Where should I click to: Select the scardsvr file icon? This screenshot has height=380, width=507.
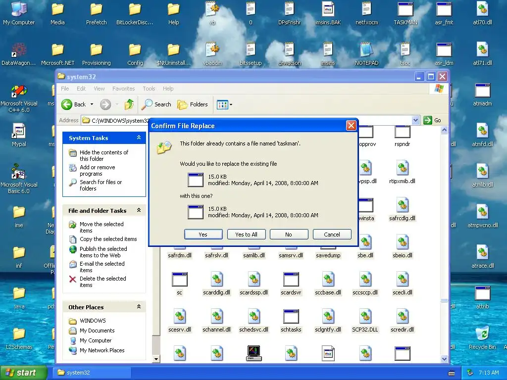pos(291,280)
